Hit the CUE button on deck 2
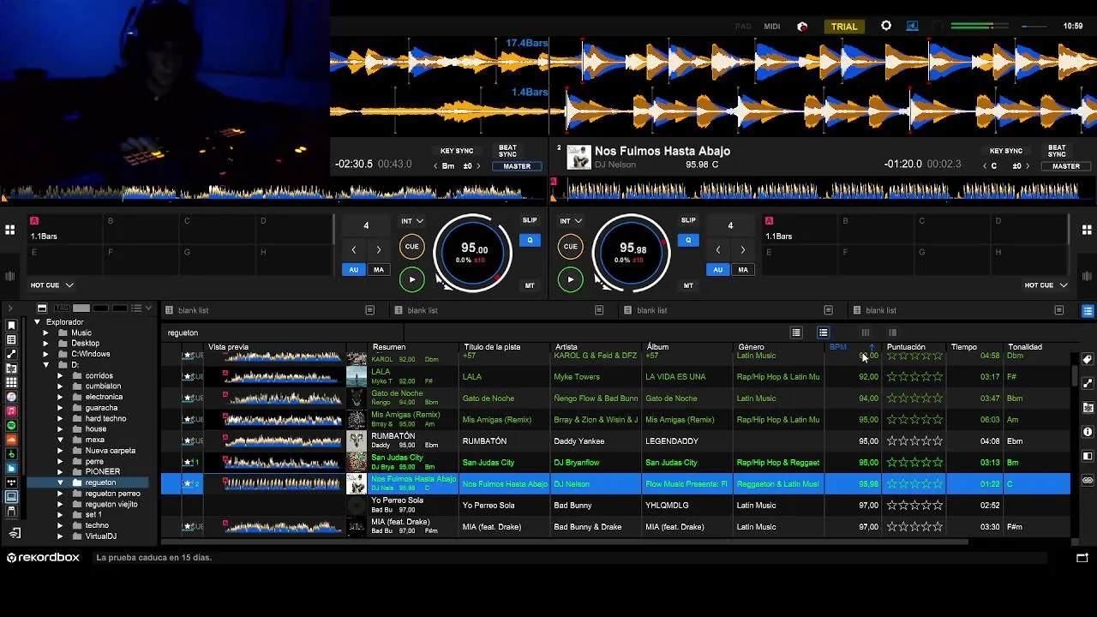 tap(570, 247)
